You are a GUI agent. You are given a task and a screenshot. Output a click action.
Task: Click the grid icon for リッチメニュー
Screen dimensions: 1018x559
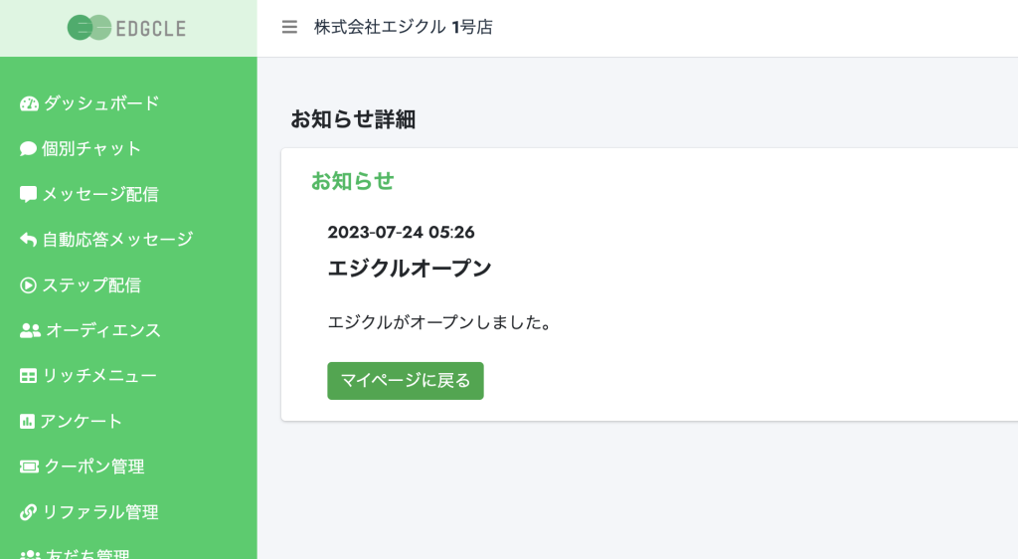[x=28, y=376]
